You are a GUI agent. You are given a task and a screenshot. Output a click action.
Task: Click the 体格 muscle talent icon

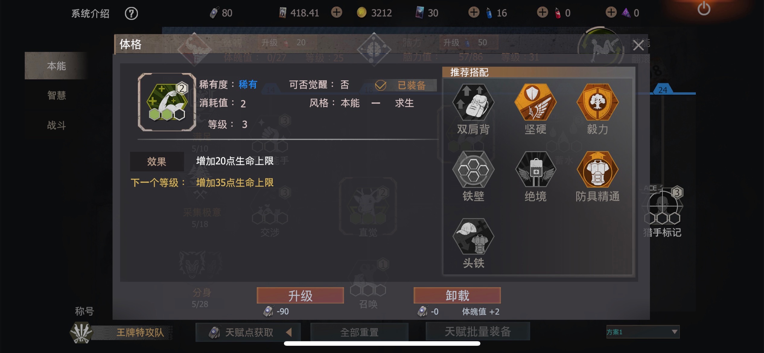(x=167, y=102)
